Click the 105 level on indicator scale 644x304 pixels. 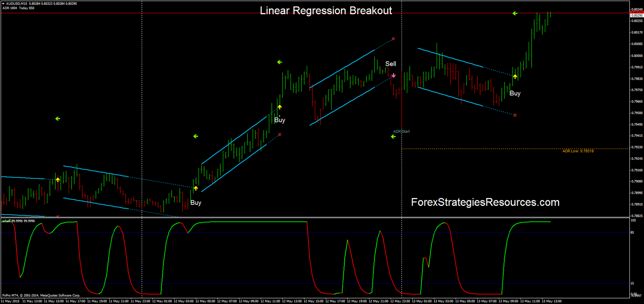[x=633, y=220]
